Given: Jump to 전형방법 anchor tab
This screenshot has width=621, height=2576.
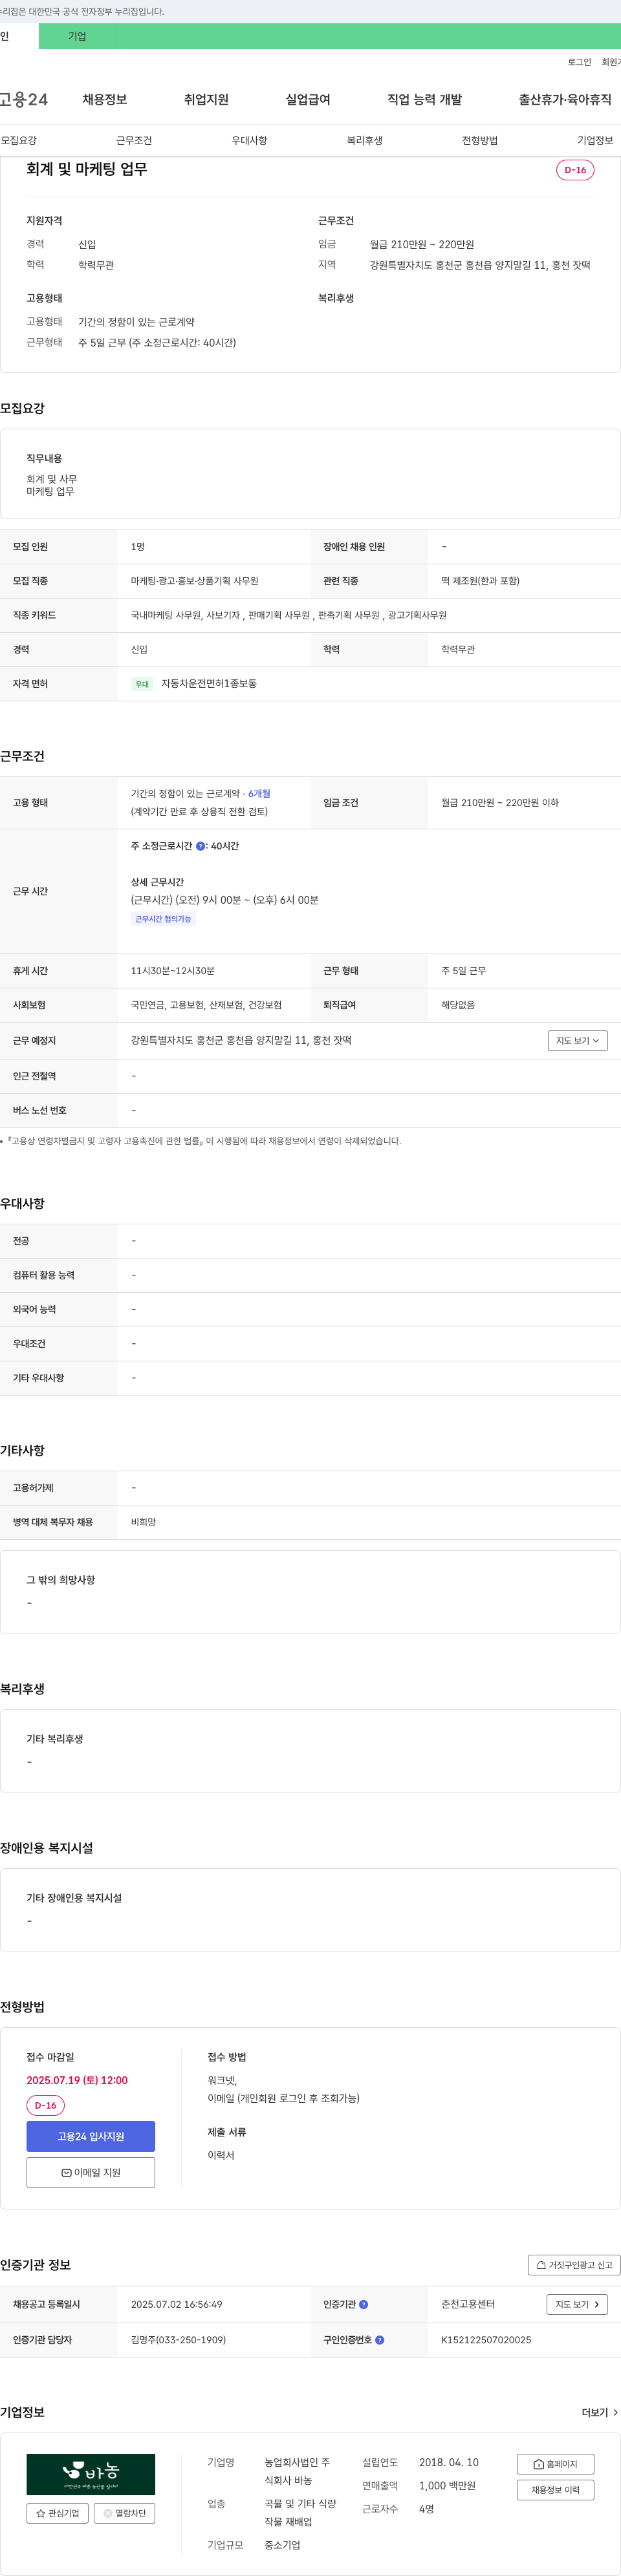Looking at the screenshot, I should (480, 141).
